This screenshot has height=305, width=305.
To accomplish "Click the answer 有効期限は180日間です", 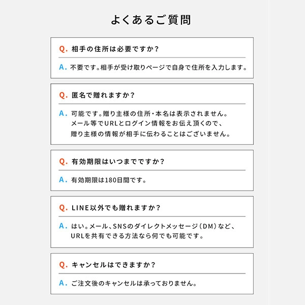I will pos(109,180).
